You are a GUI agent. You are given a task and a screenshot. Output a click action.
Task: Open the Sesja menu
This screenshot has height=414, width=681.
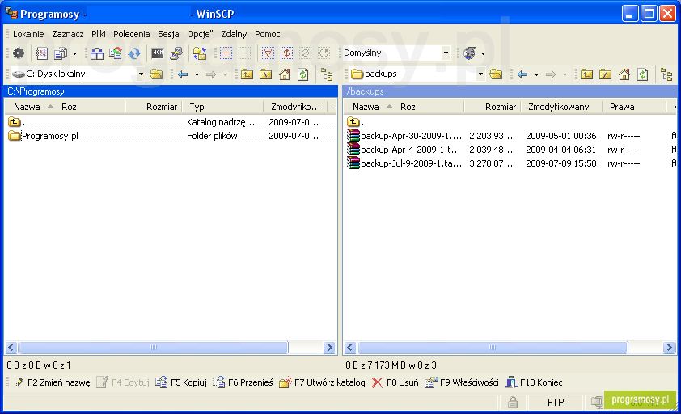[168, 34]
